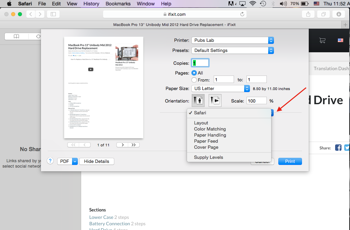
Task: Open the Battery Connection section link
Action: click(x=109, y=224)
